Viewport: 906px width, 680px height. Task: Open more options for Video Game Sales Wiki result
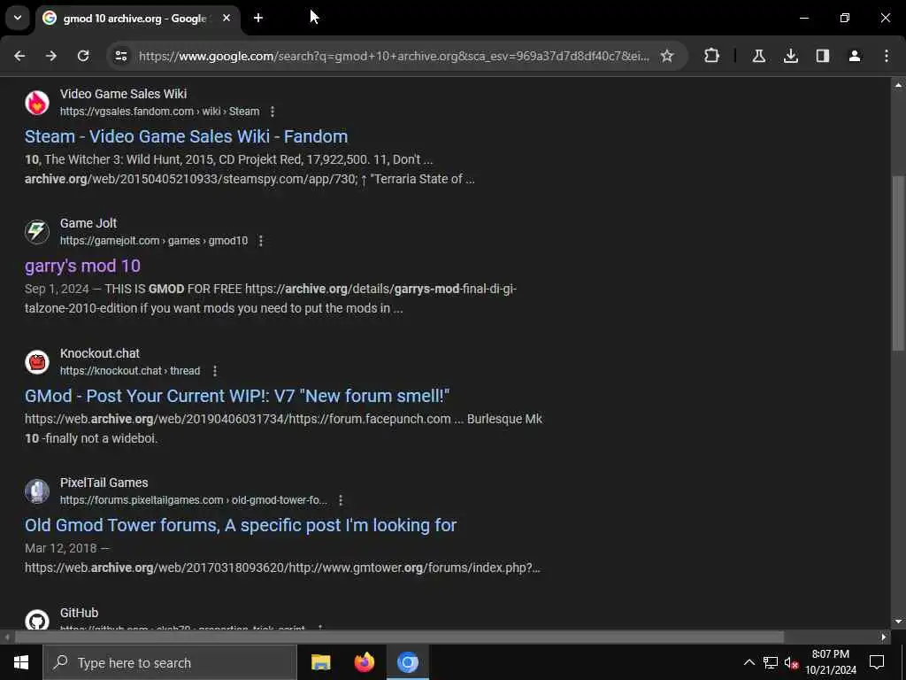tap(273, 111)
